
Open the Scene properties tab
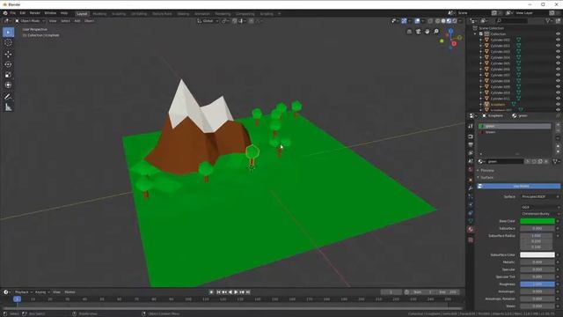[471, 161]
